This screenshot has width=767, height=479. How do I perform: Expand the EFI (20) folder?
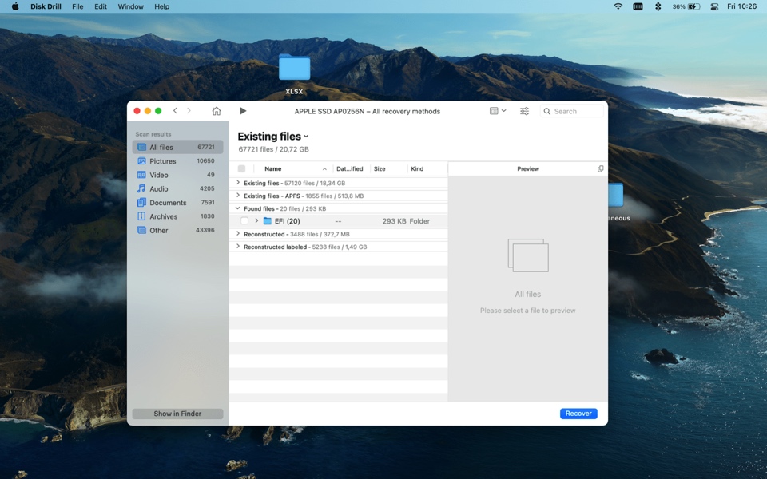[256, 221]
